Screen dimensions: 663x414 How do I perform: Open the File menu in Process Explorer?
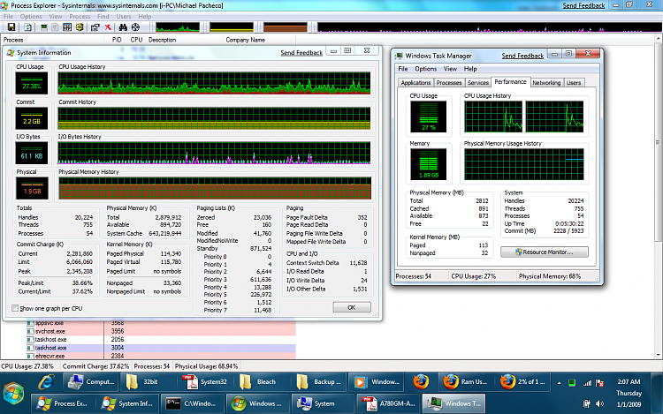pos(8,17)
